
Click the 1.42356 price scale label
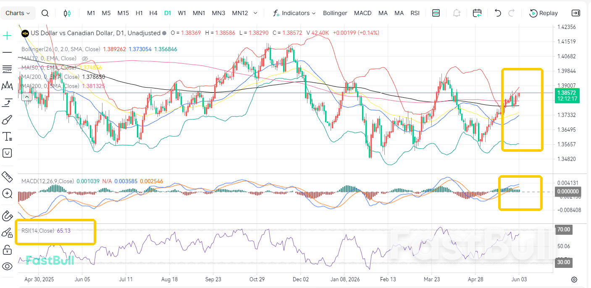[566, 27]
